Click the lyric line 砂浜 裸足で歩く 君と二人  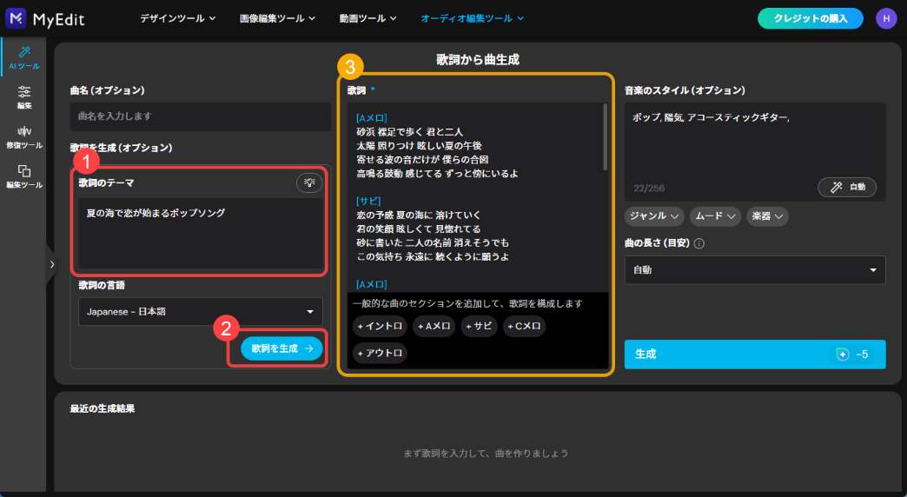click(409, 132)
